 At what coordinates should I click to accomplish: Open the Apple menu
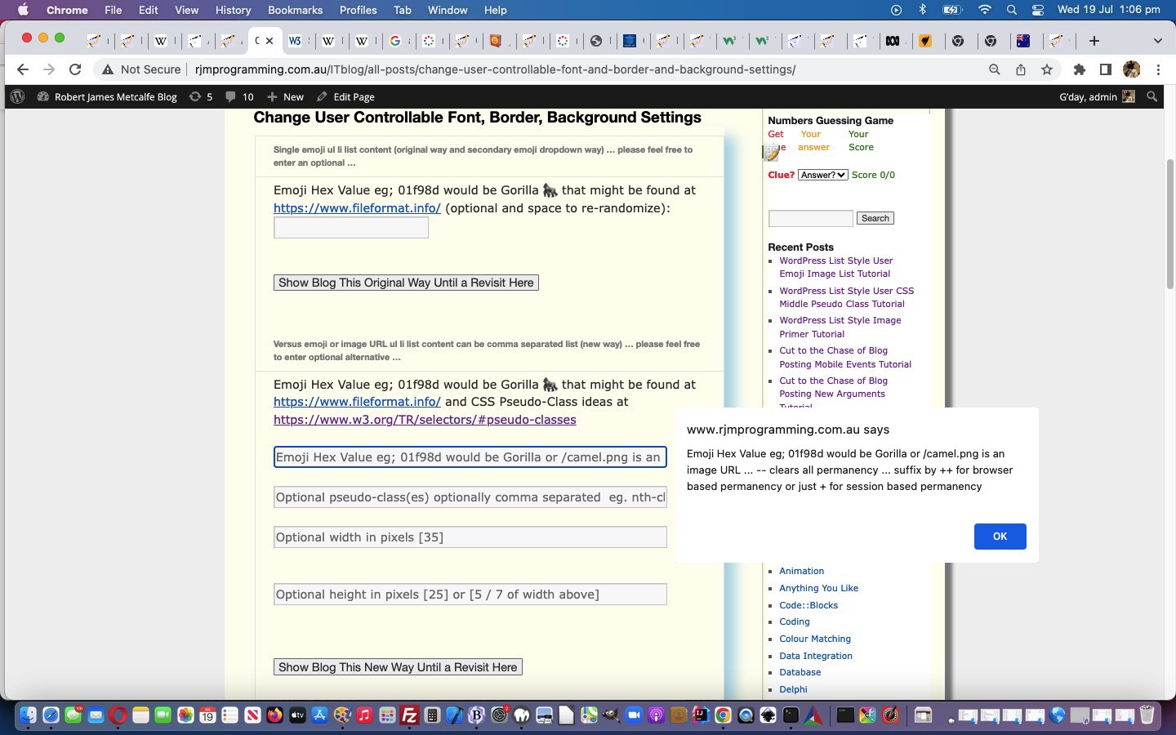click(23, 10)
